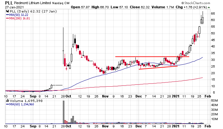This screenshot has width=223, height=129.
Task: Click the 5 label on the price axis
Action: click(214, 93)
